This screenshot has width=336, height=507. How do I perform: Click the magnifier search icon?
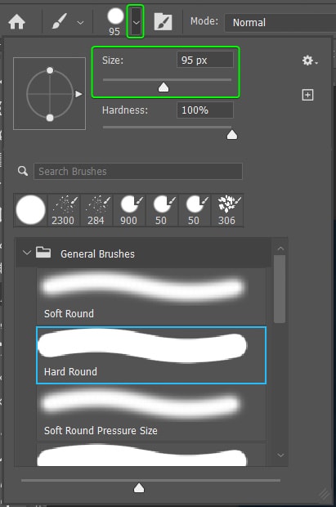click(23, 171)
